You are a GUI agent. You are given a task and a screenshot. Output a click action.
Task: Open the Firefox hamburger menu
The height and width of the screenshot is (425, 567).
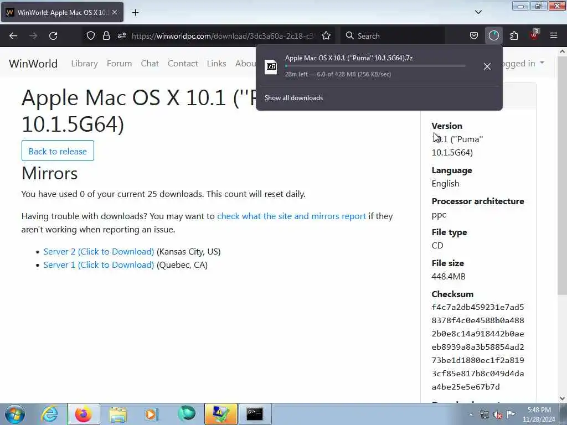[x=554, y=35]
